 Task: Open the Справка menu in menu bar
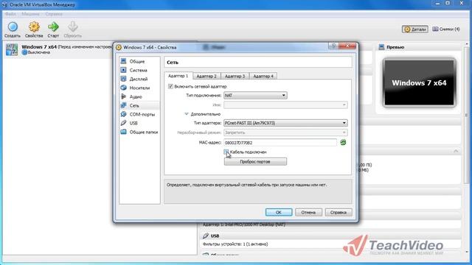click(54, 14)
